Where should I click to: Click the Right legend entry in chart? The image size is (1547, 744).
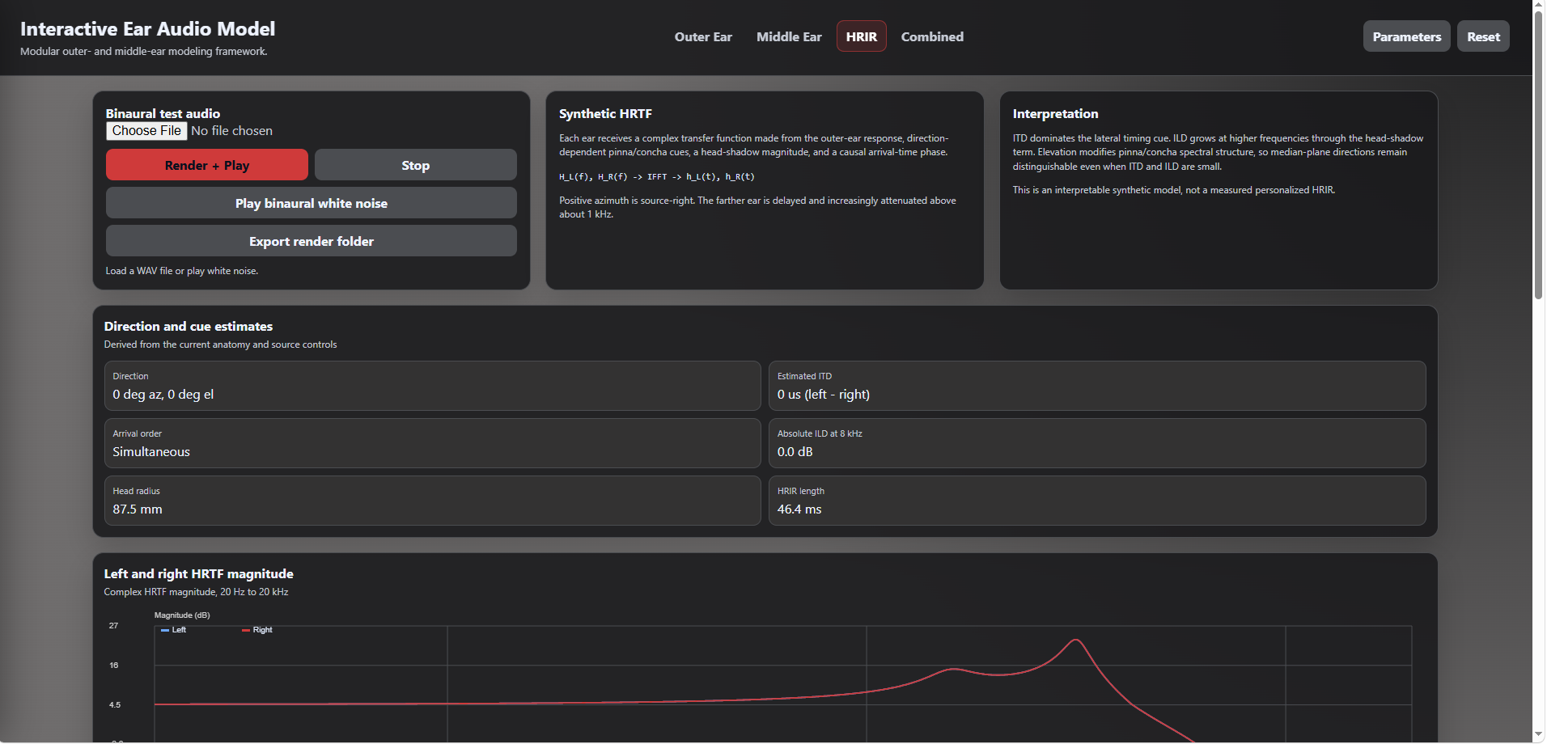[257, 630]
